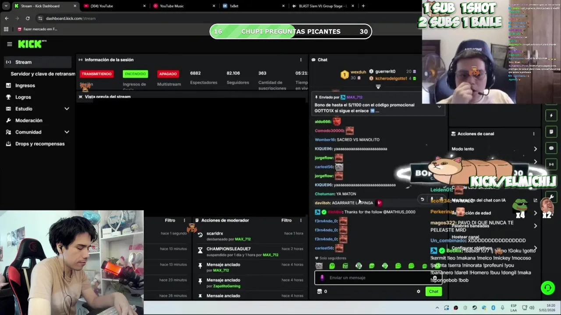Click the 6882 Espectadores count

click(x=195, y=73)
